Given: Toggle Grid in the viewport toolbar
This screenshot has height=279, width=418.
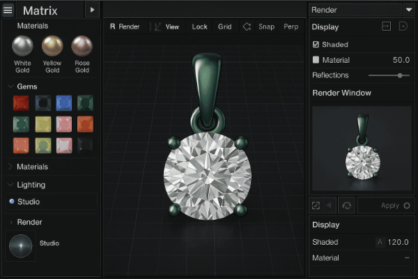Looking at the screenshot, I should click(x=225, y=27).
